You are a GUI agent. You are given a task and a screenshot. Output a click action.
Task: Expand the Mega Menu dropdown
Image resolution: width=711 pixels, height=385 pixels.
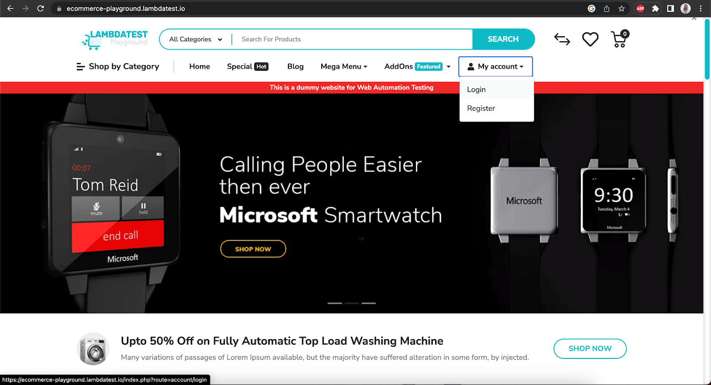click(x=344, y=66)
